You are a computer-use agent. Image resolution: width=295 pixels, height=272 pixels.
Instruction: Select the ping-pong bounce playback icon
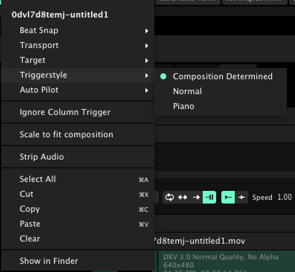click(183, 197)
